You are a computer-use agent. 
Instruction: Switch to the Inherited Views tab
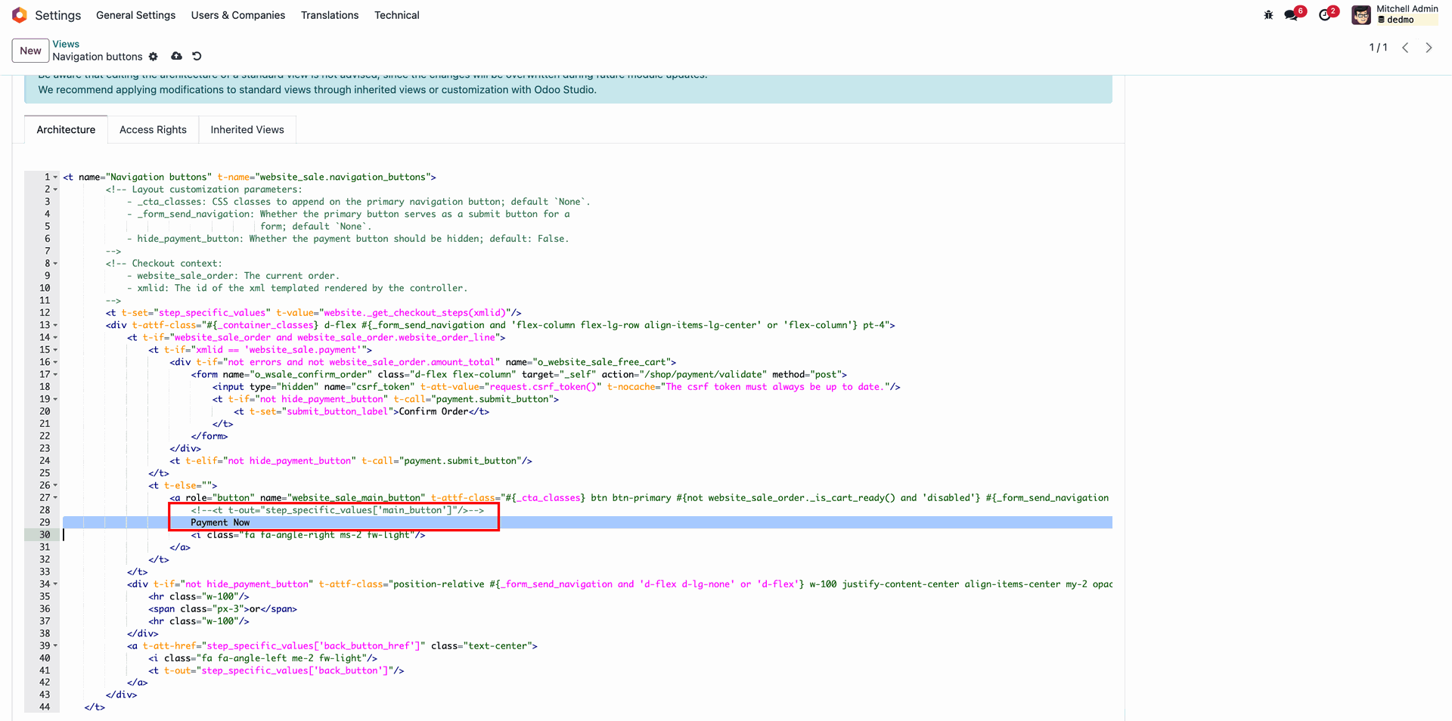click(247, 129)
